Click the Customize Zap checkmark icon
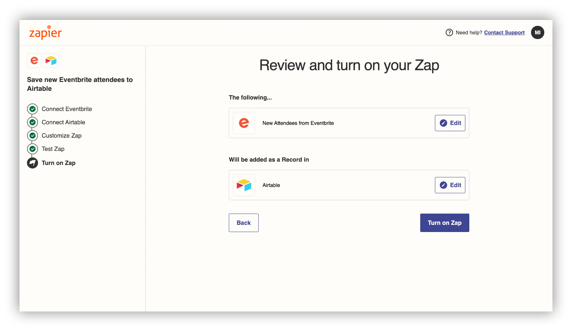This screenshot has height=331, width=572. [x=32, y=136]
